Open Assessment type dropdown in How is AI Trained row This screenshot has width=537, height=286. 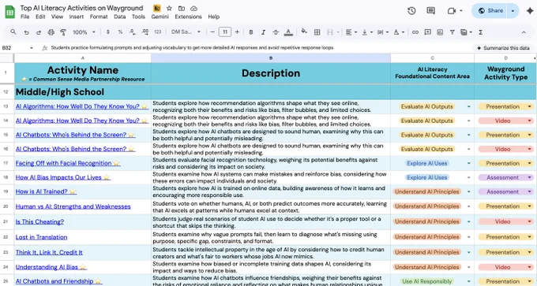(x=529, y=191)
